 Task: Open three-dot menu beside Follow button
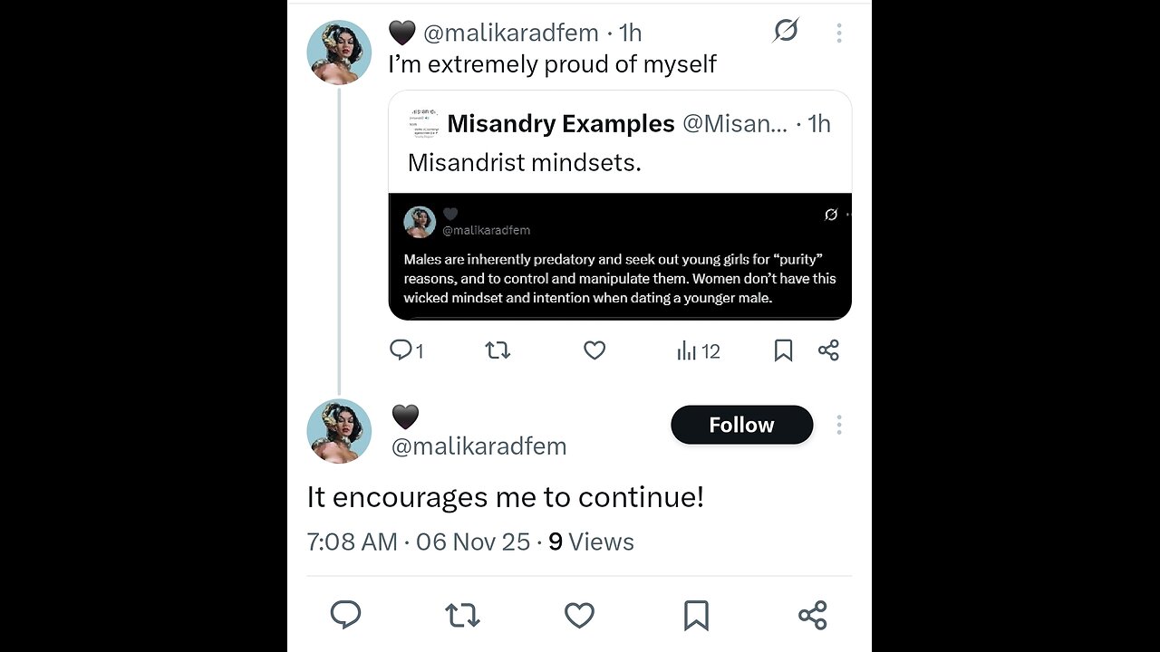[839, 425]
